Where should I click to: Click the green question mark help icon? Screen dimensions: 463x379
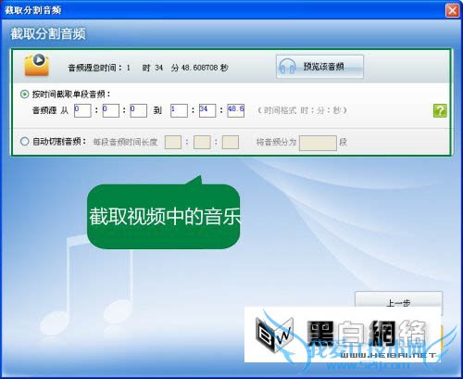pyautogui.click(x=440, y=110)
